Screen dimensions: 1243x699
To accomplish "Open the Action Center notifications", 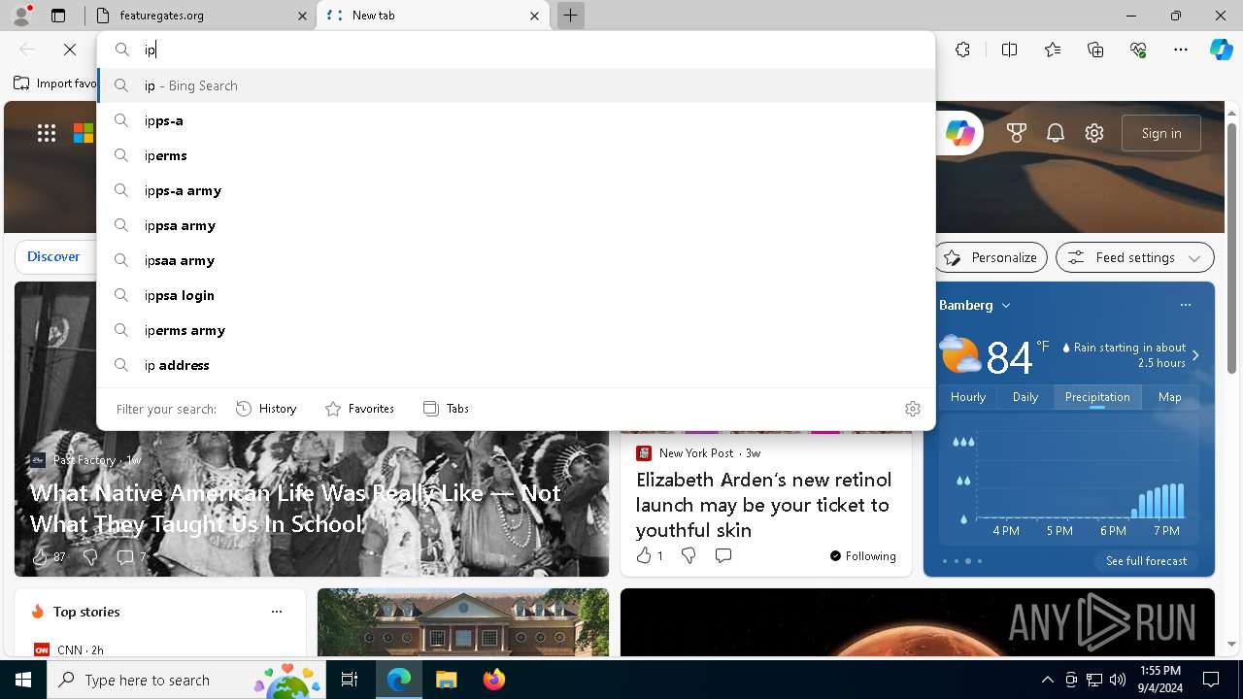I will pos(1211,680).
